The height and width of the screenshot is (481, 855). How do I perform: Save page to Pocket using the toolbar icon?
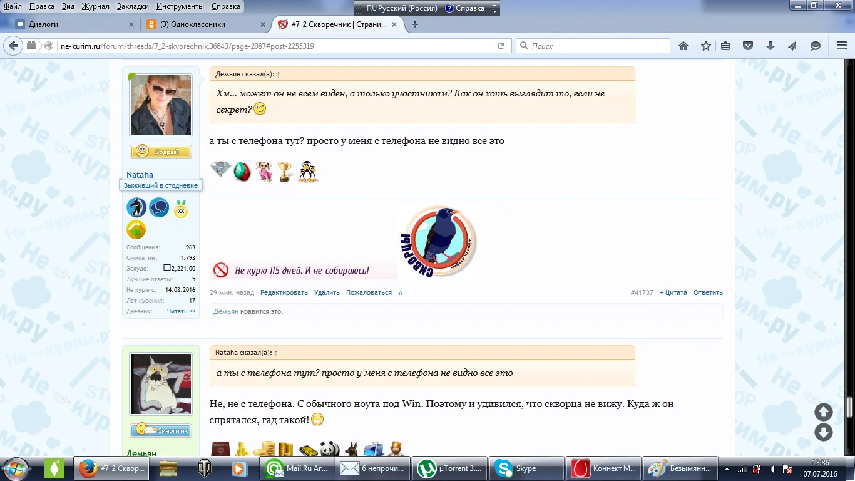pyautogui.click(x=748, y=45)
